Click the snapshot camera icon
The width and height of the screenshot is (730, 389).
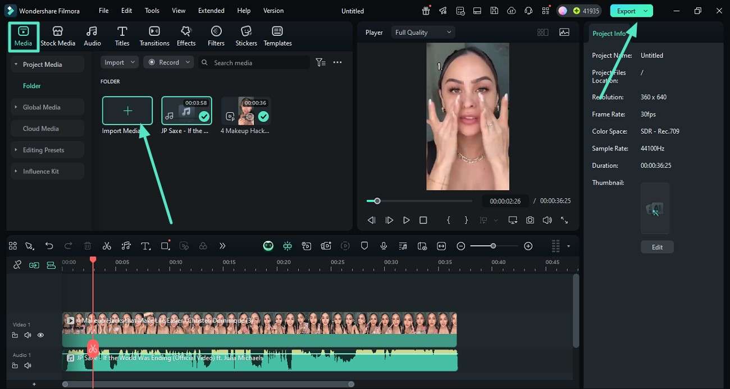pos(530,221)
